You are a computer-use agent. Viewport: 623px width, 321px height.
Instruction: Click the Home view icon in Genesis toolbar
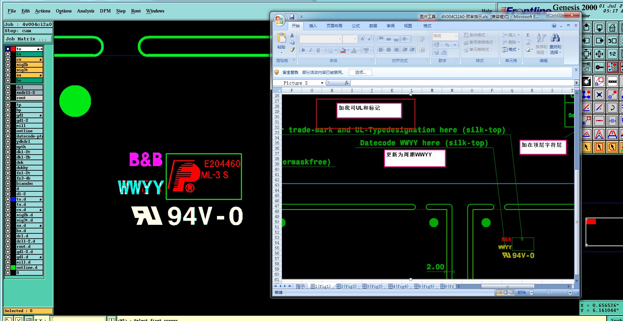tap(612, 28)
